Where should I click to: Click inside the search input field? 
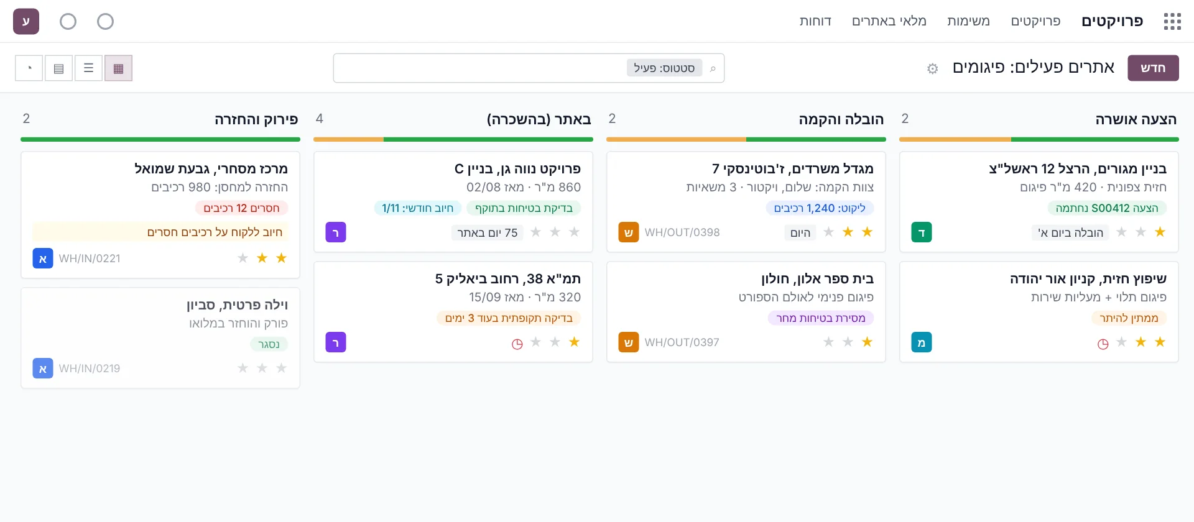point(529,68)
